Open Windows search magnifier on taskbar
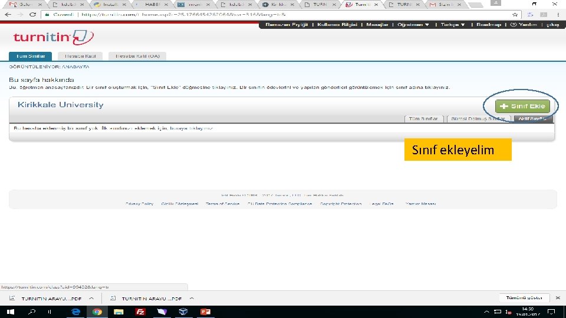Viewport: 566px width, 318px height. point(32,312)
